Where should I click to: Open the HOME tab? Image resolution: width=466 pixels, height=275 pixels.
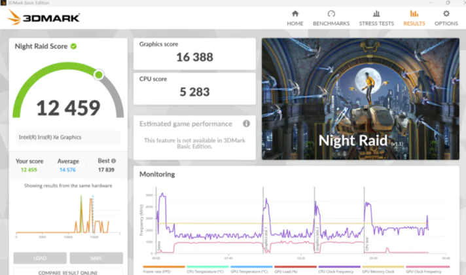[x=295, y=18]
